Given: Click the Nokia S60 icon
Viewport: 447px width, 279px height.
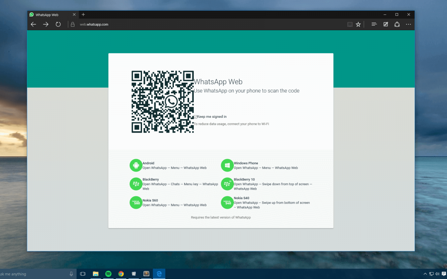Looking at the screenshot, I should click(136, 203).
